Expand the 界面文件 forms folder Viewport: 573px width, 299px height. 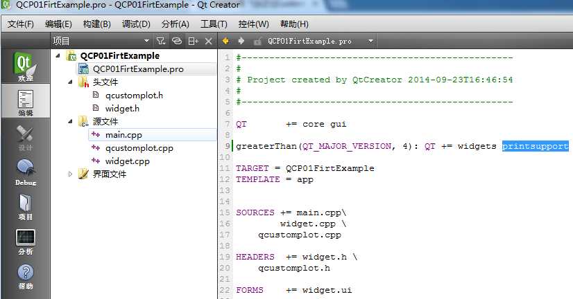(70, 174)
